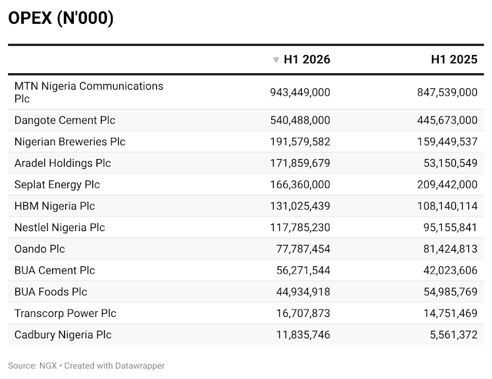Click Nestlel Nigeria Plc company name
492x379 pixels.
click(59, 227)
